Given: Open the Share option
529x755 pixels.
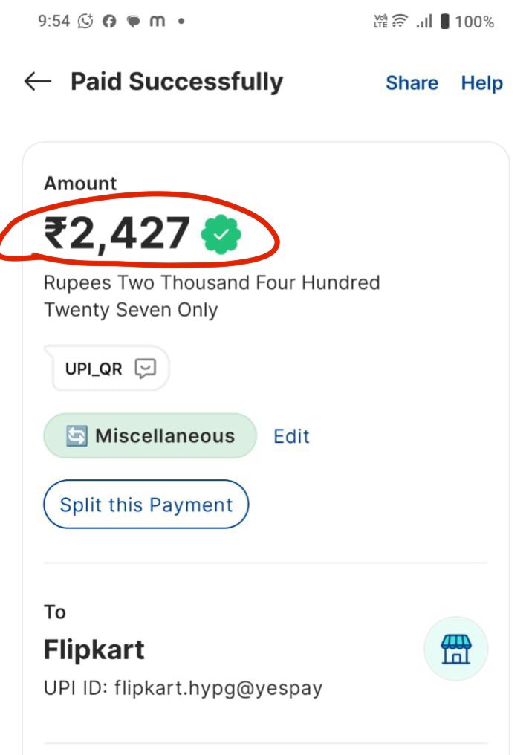Looking at the screenshot, I should click(x=412, y=82).
